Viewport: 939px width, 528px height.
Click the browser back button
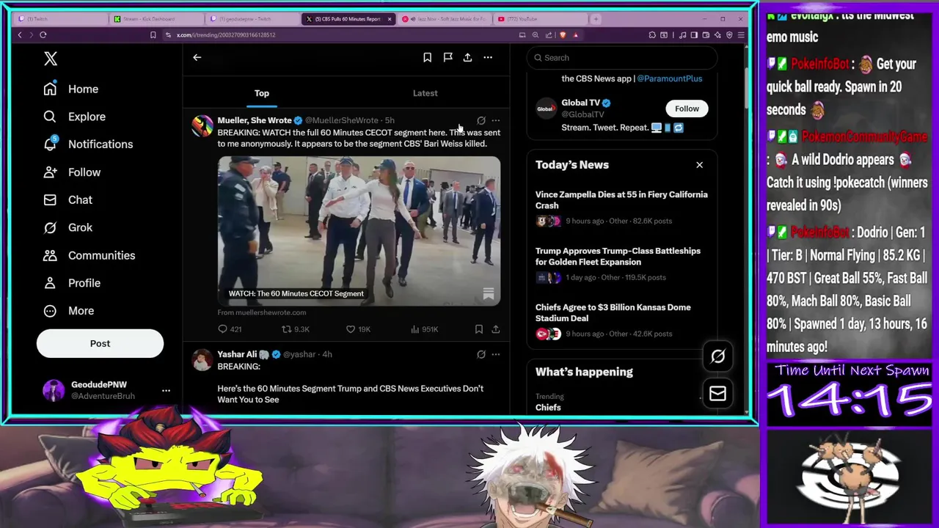tap(20, 35)
